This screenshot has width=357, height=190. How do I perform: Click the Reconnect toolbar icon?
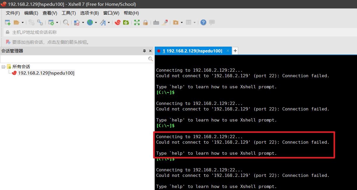(x=40, y=22)
